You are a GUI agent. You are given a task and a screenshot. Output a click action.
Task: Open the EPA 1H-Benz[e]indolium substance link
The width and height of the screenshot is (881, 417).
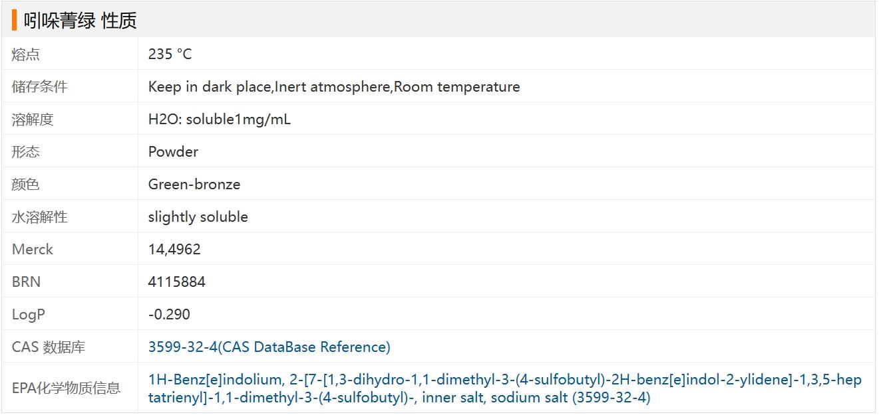[504, 388]
